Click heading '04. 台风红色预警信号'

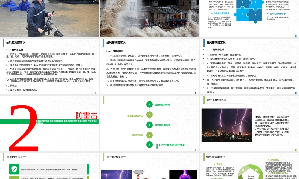(276, 14)
